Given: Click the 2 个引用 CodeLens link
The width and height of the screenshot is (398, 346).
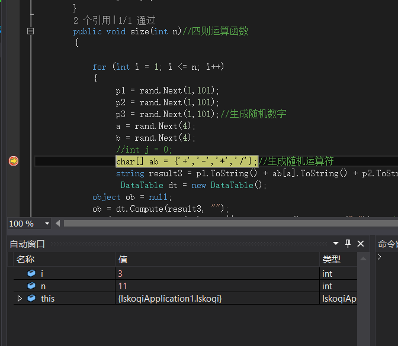Looking at the screenshot, I should click(92, 20).
